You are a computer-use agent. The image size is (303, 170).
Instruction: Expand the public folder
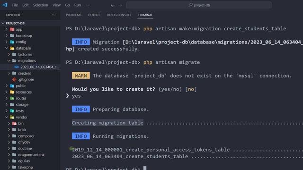[x=6, y=86]
